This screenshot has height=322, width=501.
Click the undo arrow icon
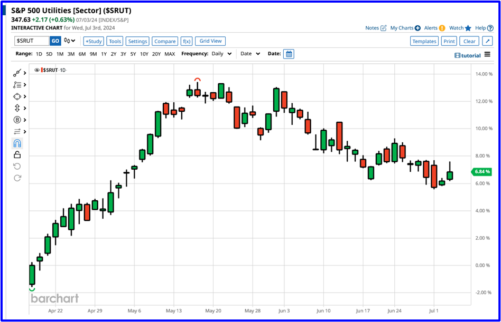click(x=16, y=166)
